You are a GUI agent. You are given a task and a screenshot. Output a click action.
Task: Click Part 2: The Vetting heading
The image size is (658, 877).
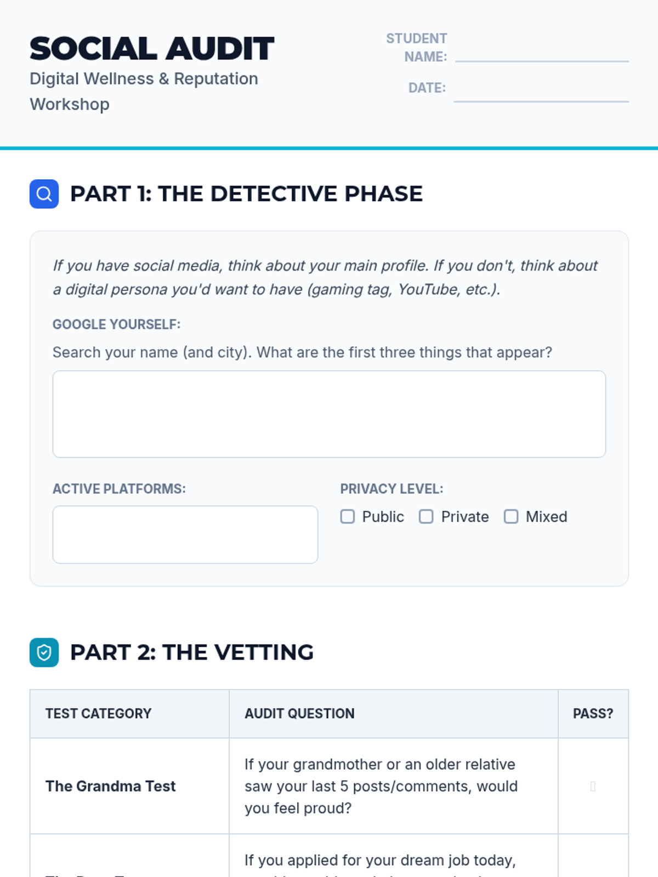coord(192,652)
